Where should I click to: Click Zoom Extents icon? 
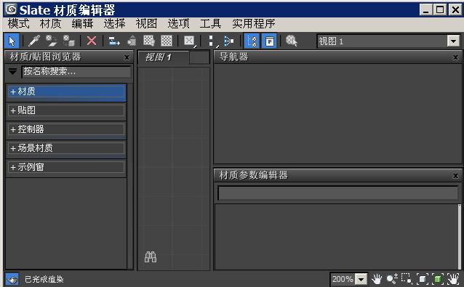click(423, 279)
